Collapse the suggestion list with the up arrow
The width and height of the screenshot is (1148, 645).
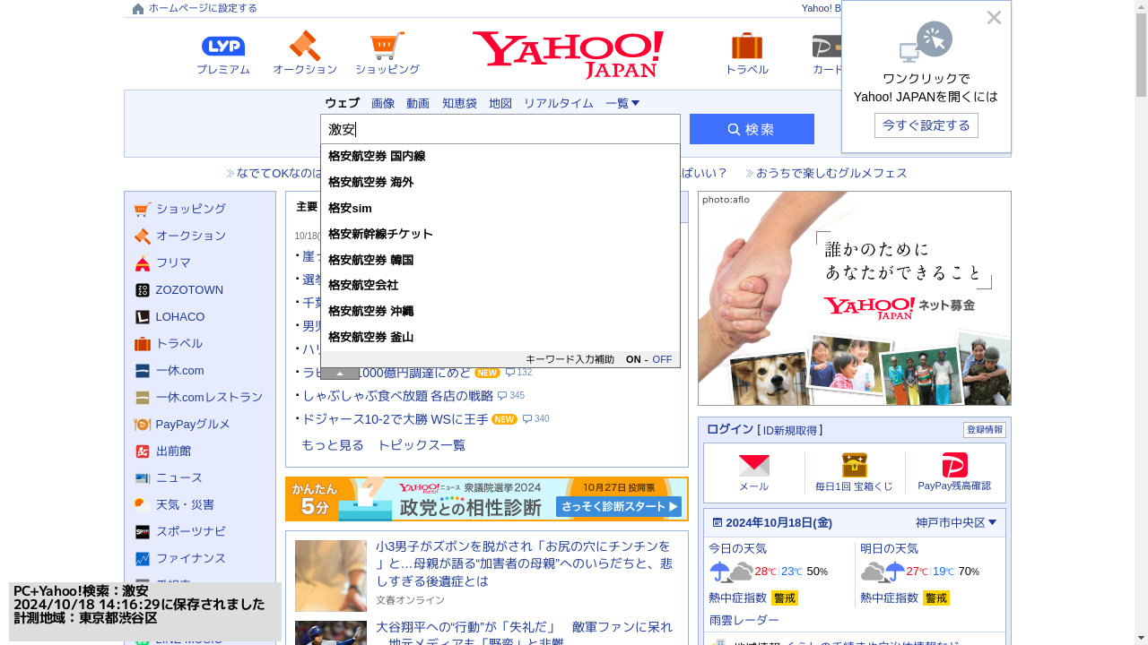pyautogui.click(x=340, y=374)
